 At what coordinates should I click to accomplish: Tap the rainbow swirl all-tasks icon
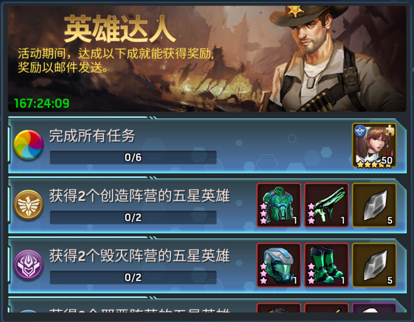28,145
